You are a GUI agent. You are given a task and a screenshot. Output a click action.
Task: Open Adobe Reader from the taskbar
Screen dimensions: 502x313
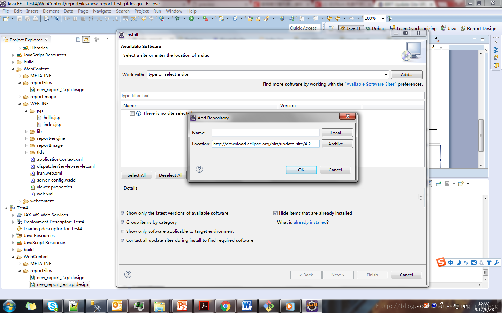click(x=204, y=306)
